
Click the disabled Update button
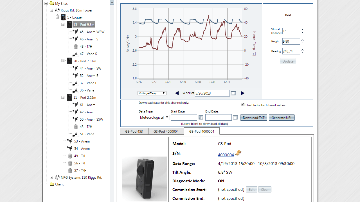click(288, 61)
